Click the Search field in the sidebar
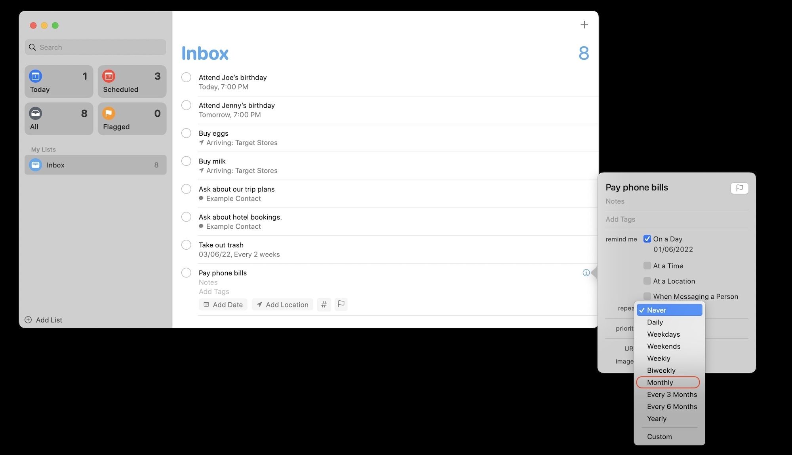 pos(95,47)
